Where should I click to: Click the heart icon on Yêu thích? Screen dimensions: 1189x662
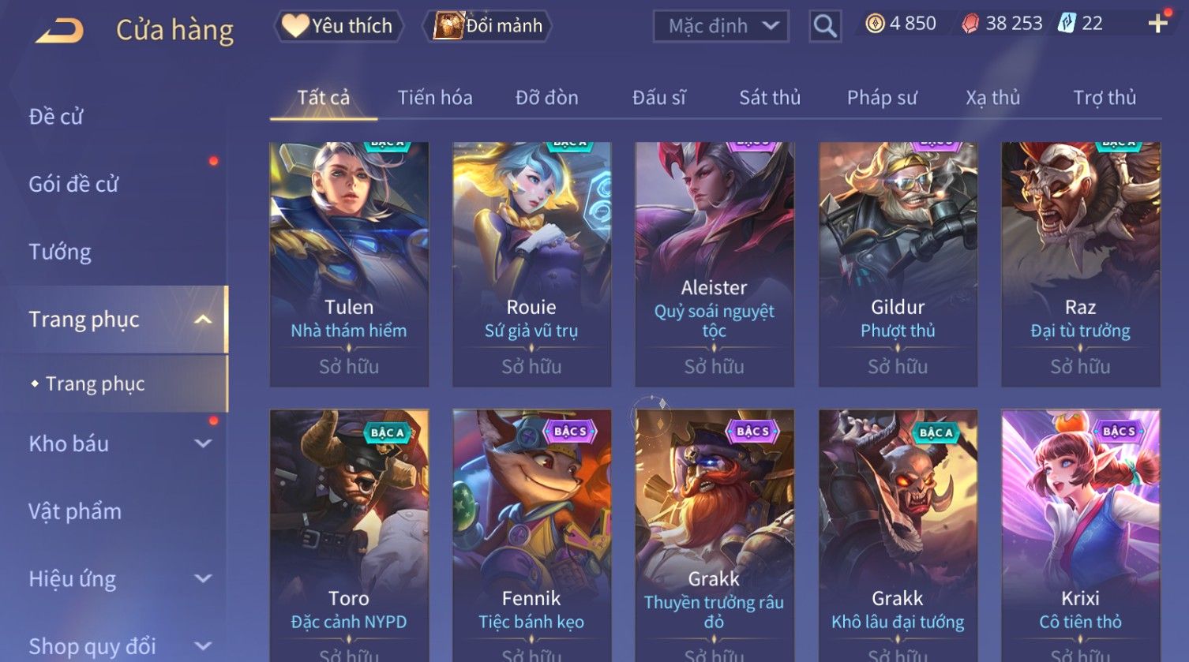coord(295,25)
